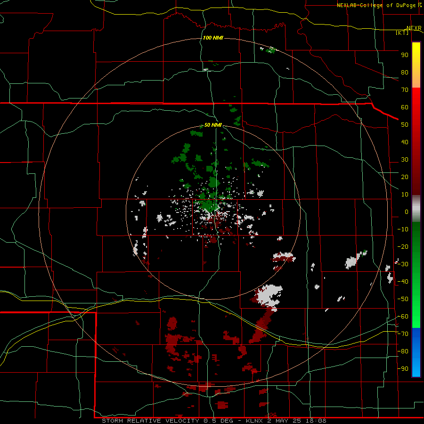The height and width of the screenshot is (424, 424).
Task: Click the -10 value on velocity scale
Action: [x=403, y=229]
